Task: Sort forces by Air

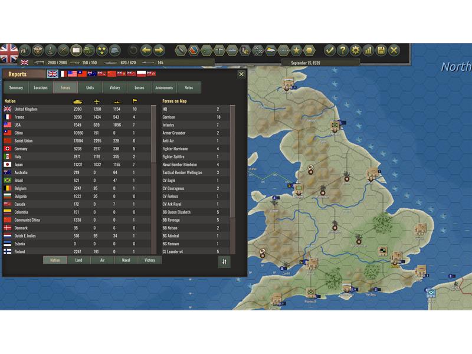Action: [x=103, y=260]
